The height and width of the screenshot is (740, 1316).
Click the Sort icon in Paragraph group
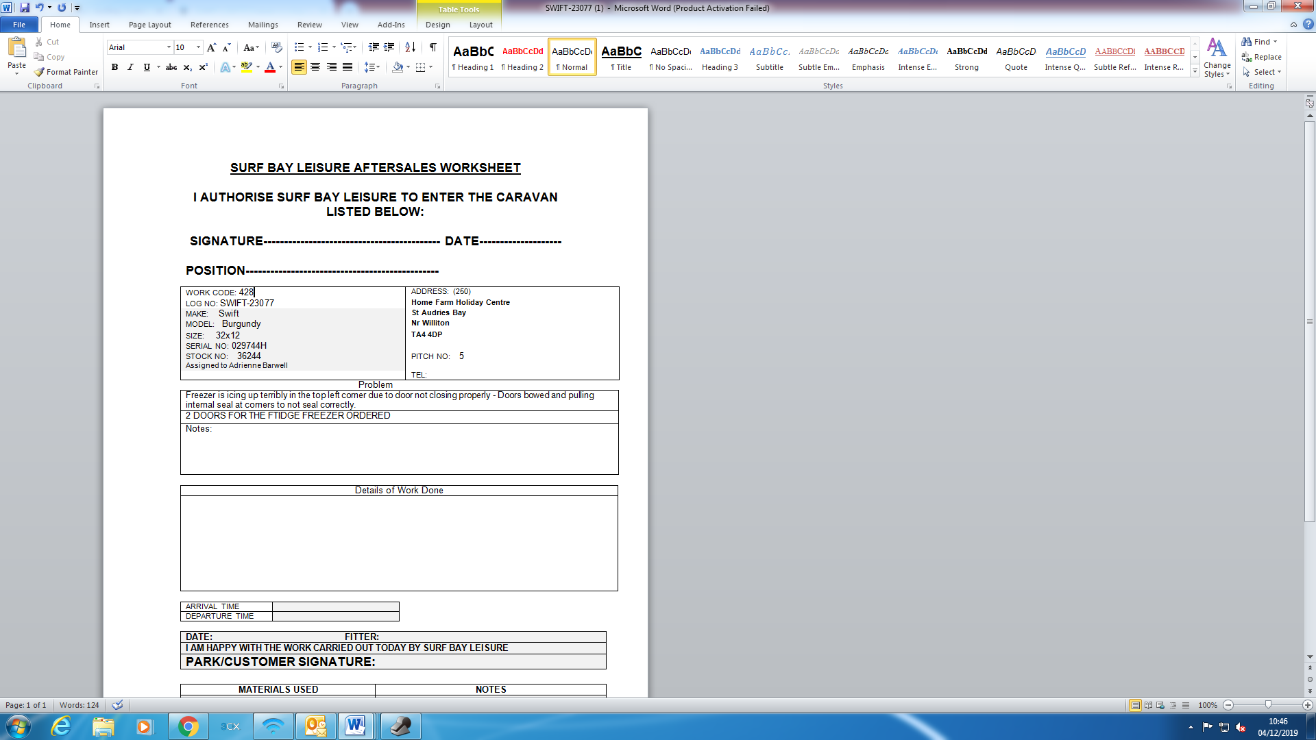coord(410,47)
